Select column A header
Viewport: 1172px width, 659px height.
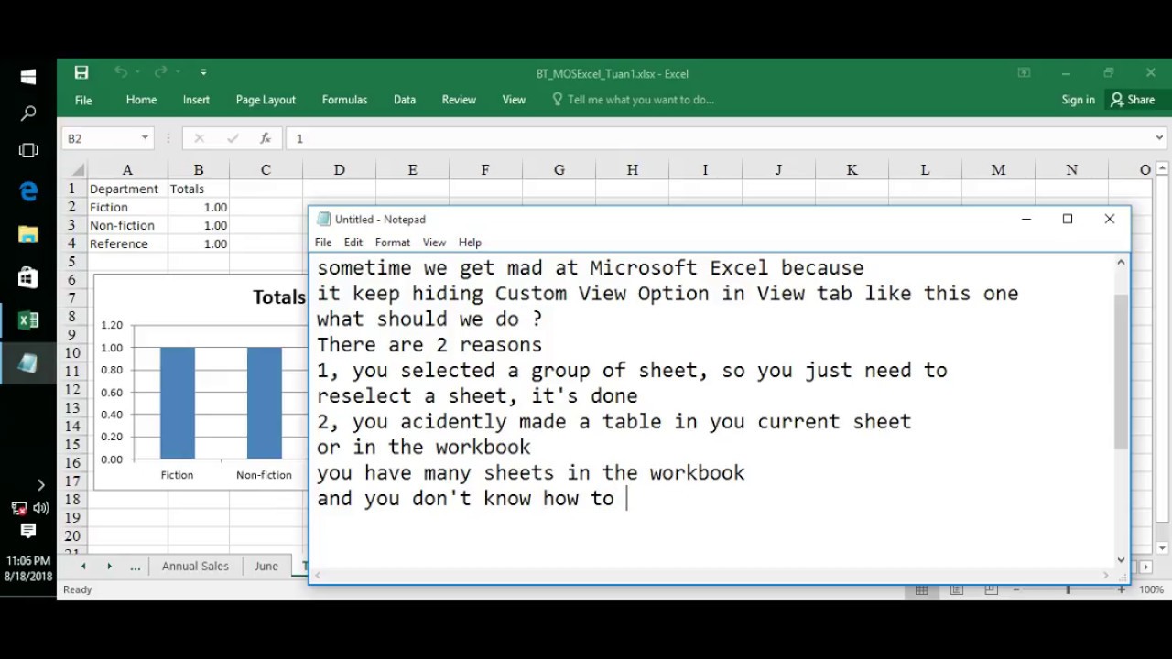point(127,169)
